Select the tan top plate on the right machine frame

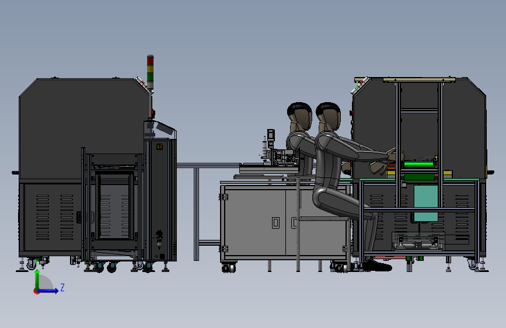pos(419,79)
